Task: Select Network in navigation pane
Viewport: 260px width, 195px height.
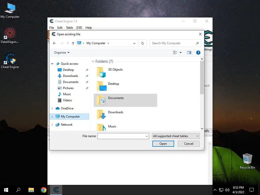Action: 67,125
